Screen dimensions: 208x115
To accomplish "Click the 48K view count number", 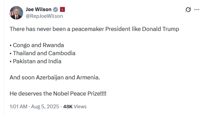I will click(x=68, y=106).
